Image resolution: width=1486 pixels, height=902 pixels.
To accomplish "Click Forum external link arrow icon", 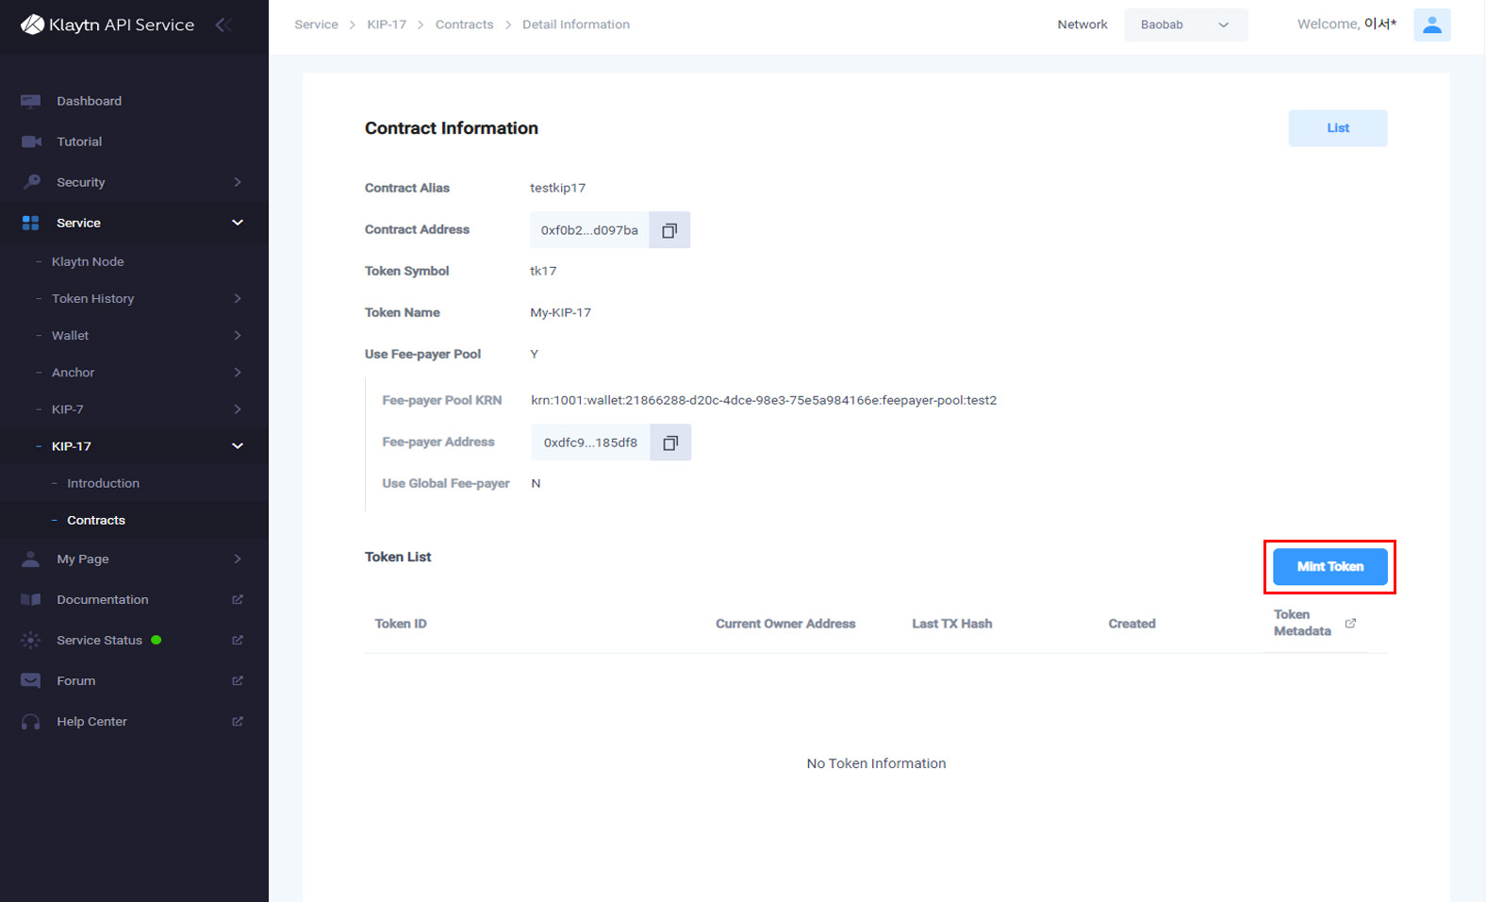I will click(x=238, y=680).
